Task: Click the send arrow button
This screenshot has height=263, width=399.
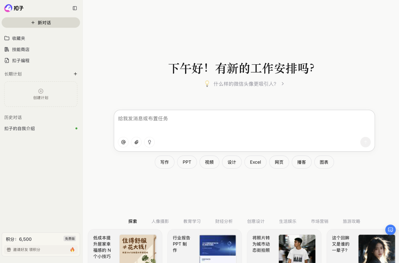Action: [x=365, y=142]
